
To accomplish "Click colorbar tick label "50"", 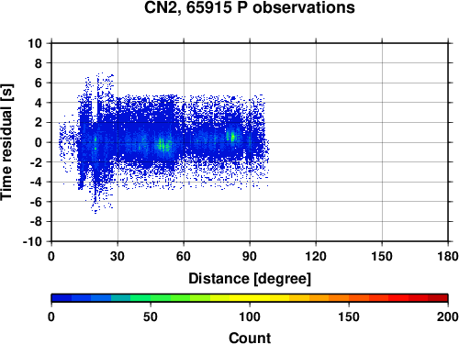I will tap(151, 316).
